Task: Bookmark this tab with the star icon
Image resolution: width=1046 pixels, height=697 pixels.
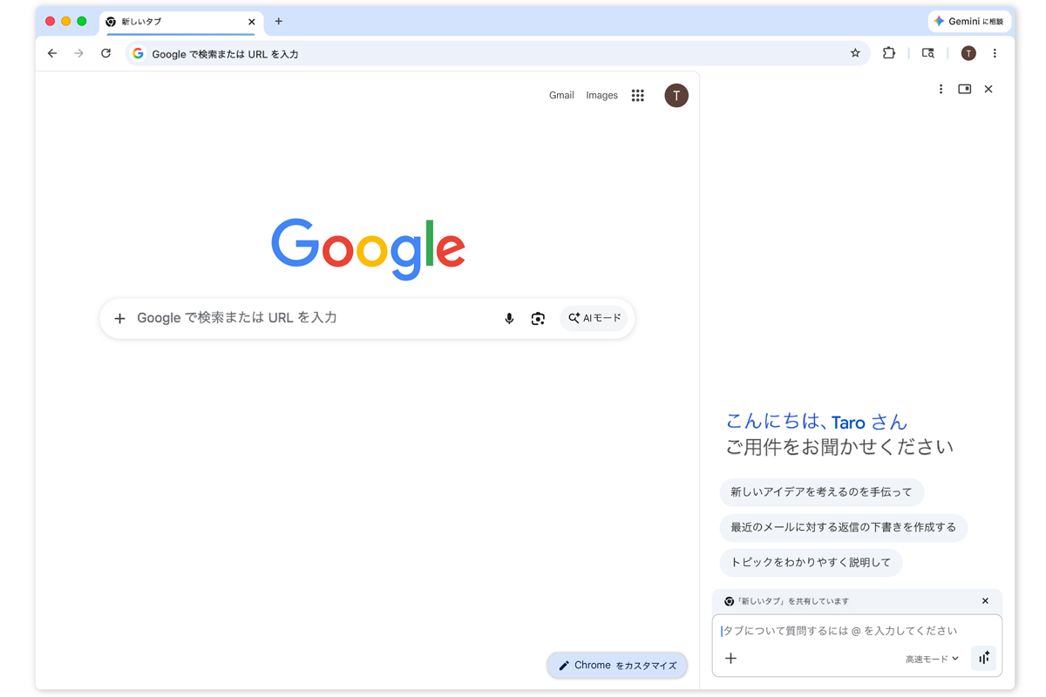Action: (x=855, y=53)
